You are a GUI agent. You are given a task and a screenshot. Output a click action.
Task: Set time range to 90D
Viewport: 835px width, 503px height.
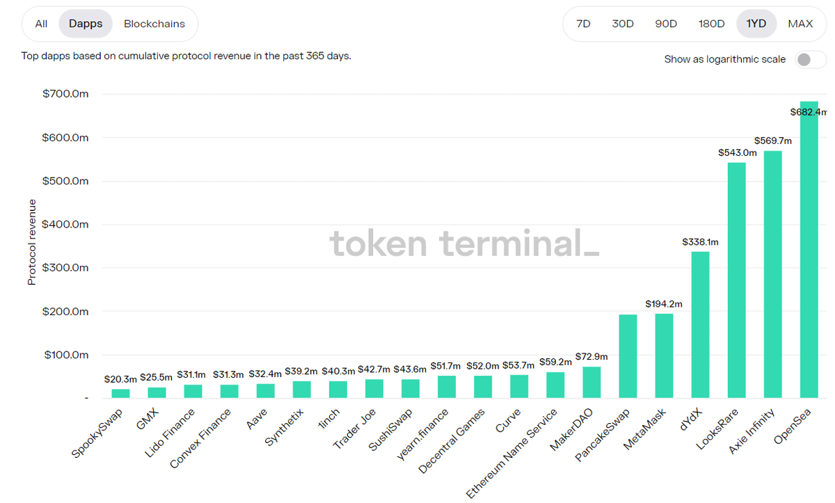click(x=666, y=24)
